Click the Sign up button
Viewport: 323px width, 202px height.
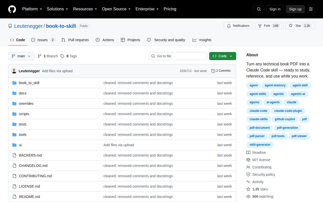click(295, 9)
